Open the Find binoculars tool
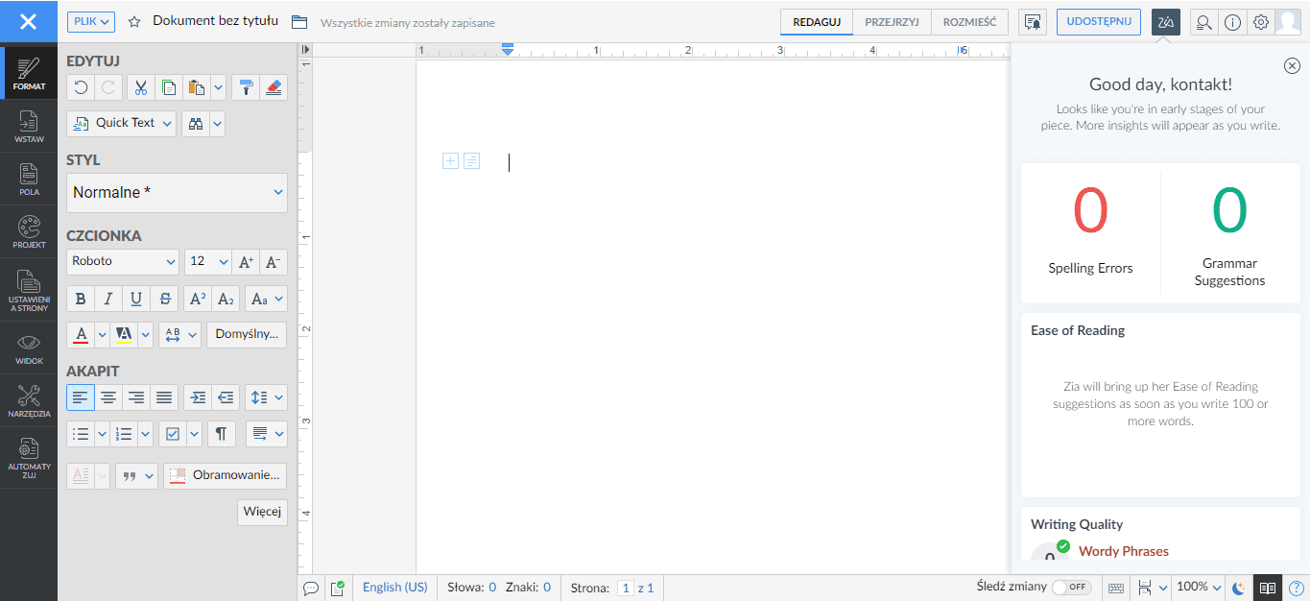The image size is (1310, 601). pyautogui.click(x=196, y=123)
